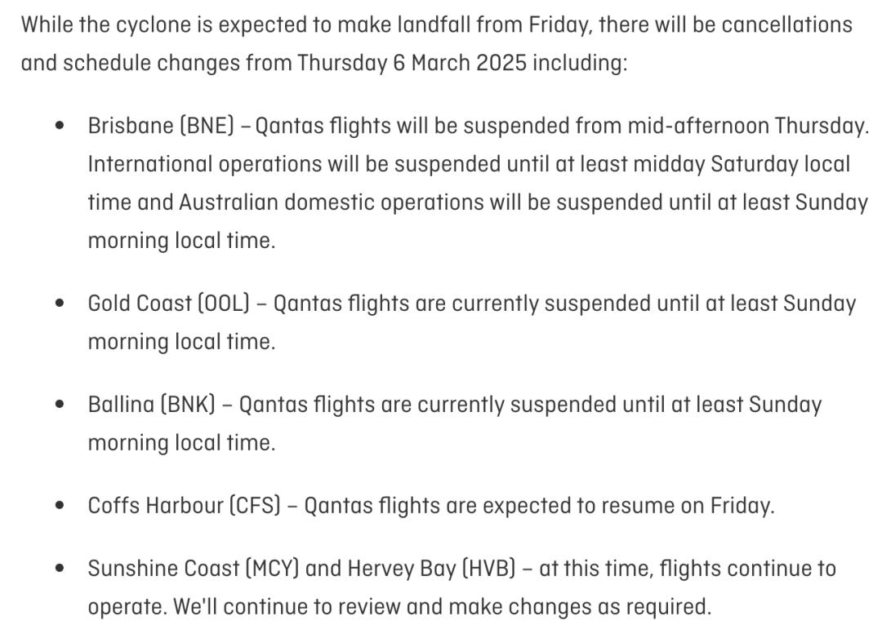The width and height of the screenshot is (882, 634).
Task: Click the Ballina (BNK) airport name
Action: (x=152, y=405)
